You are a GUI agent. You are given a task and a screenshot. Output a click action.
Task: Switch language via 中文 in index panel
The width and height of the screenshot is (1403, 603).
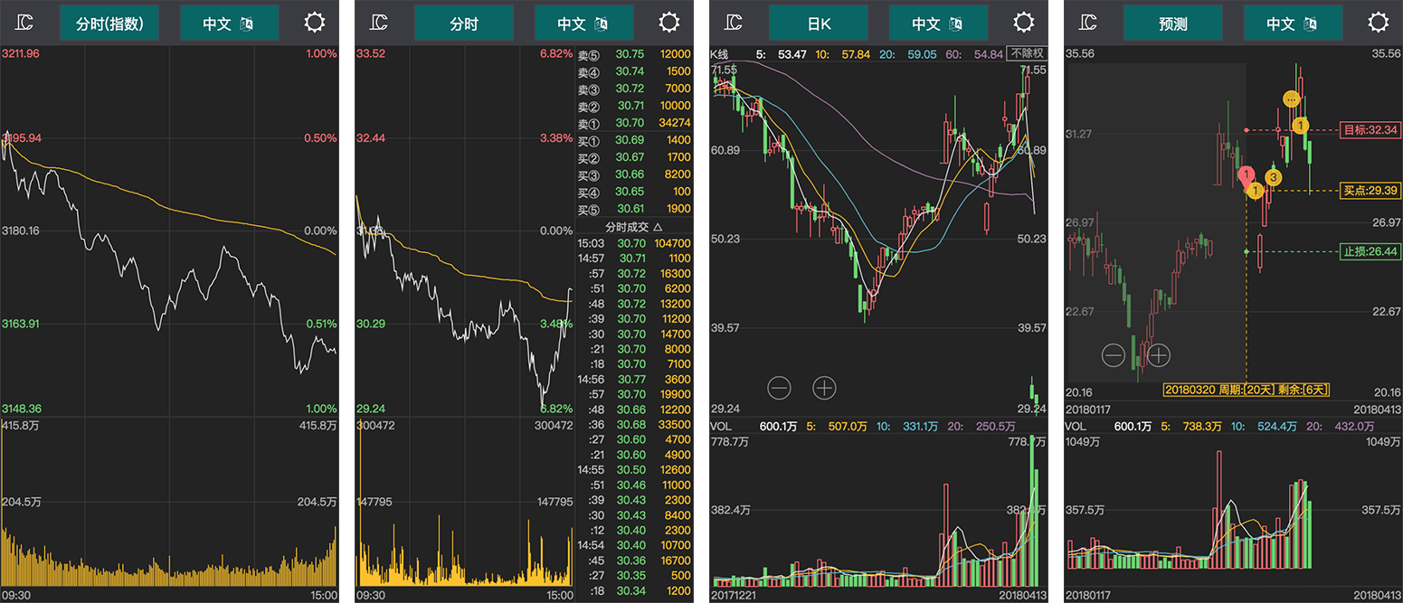coord(229,23)
